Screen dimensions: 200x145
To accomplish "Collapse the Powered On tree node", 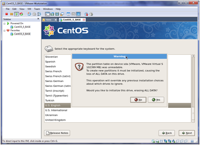I will click(x=4, y=24).
